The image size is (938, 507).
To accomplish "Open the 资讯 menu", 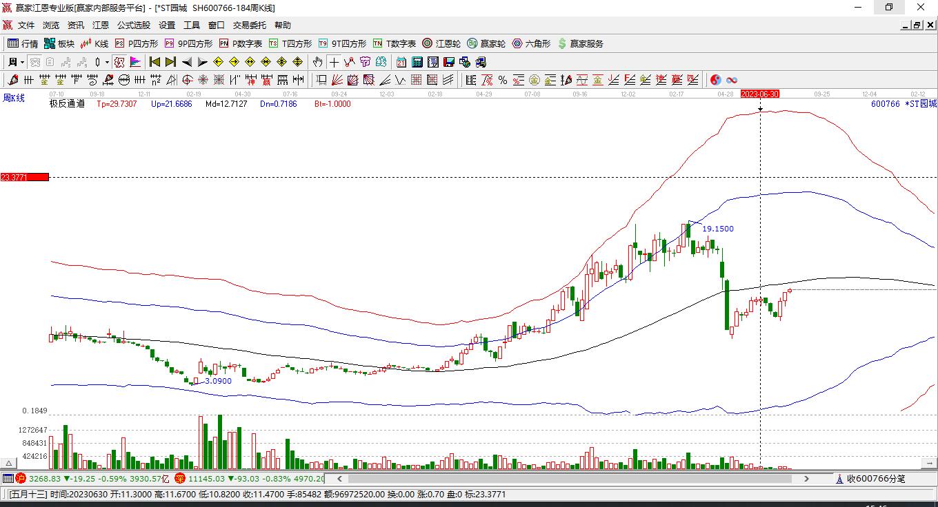I will tap(76, 25).
